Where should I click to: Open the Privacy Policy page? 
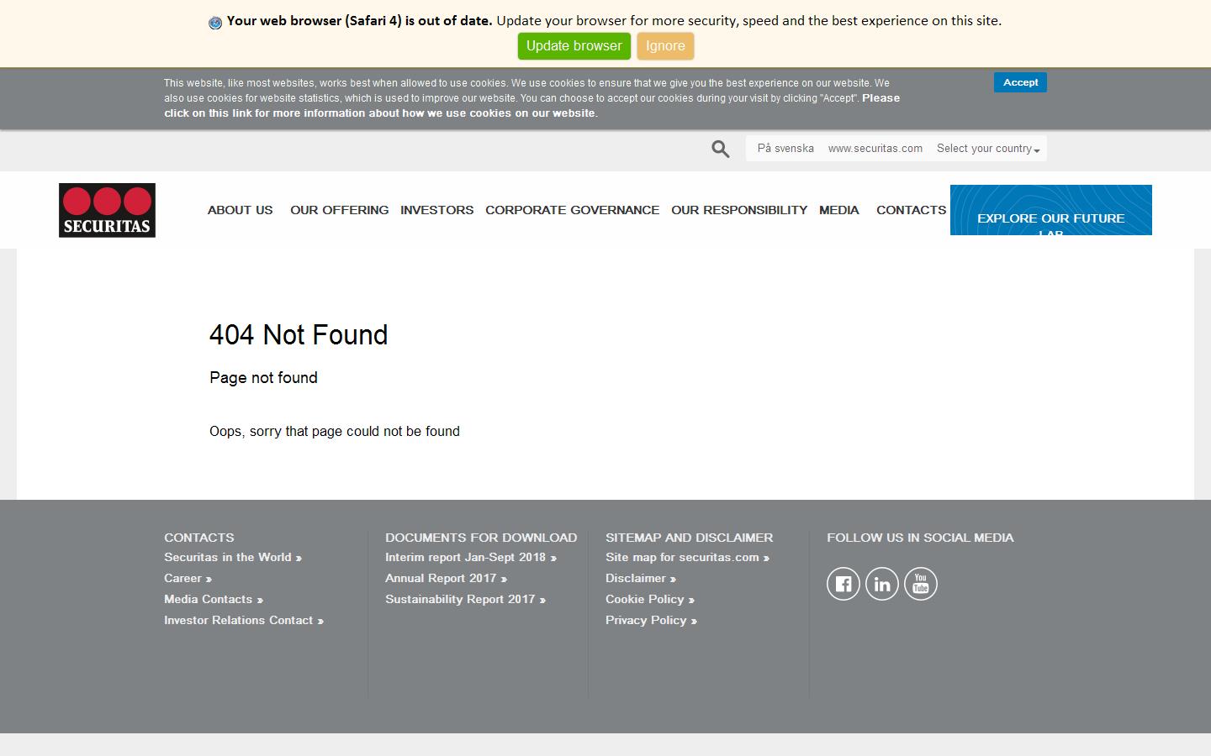pos(651,620)
